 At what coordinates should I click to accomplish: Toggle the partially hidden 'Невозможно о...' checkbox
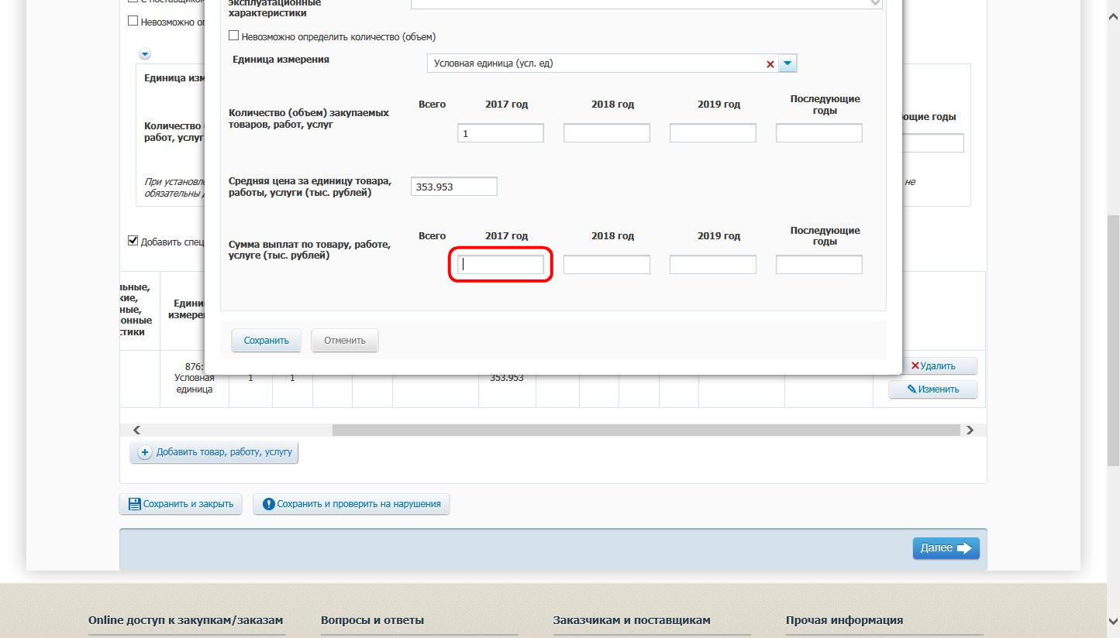coord(133,21)
